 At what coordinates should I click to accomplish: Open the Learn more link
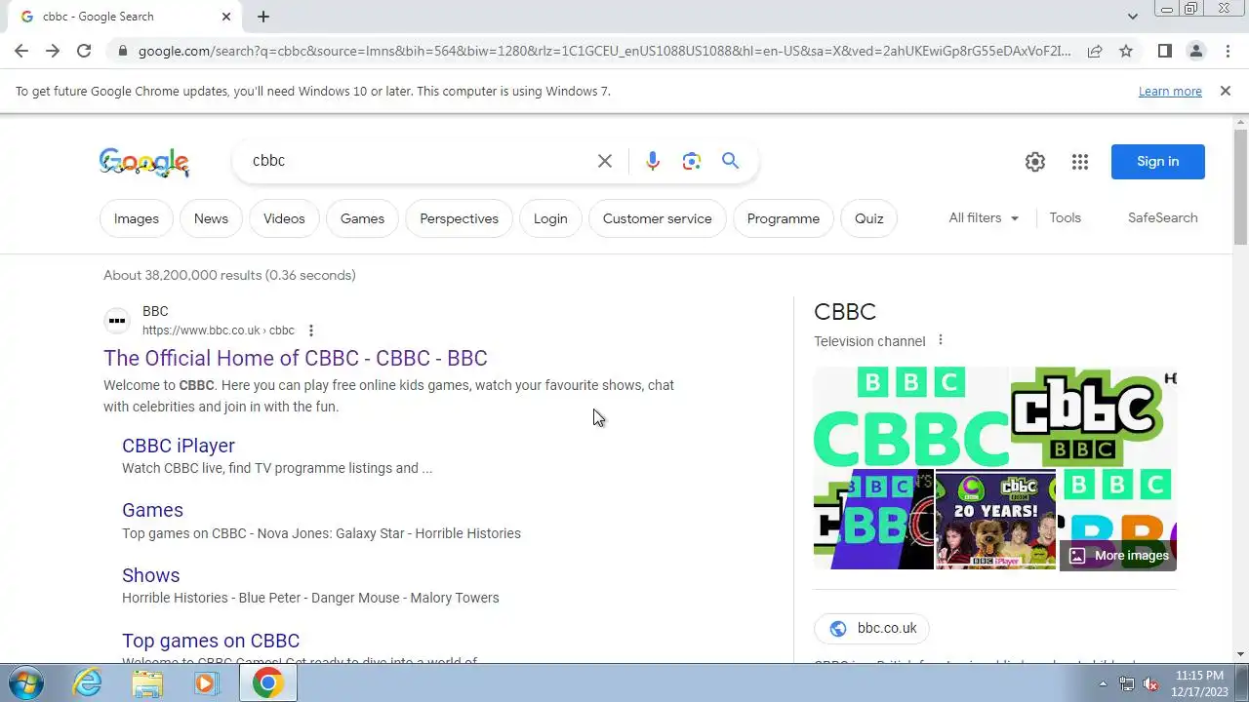1170,91
